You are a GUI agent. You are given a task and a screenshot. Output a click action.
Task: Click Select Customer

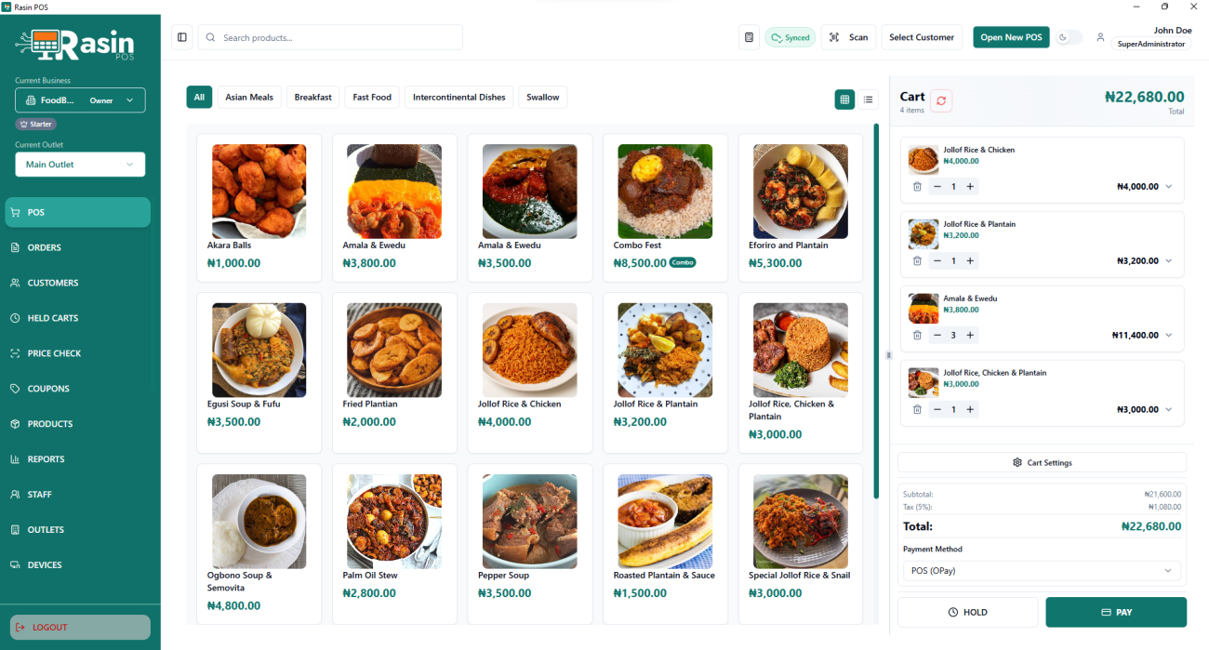pos(922,37)
